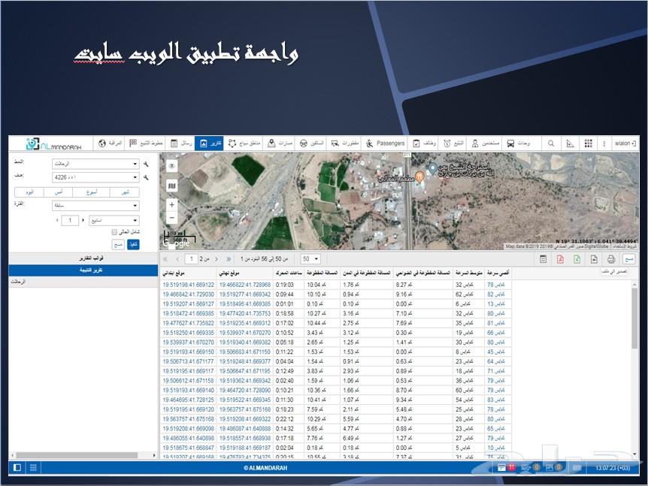Go to first page of results
This screenshot has width=648, height=486.
point(165,259)
